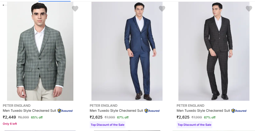Screen dimensions: 255x131
Task: Click the image carousel dots on the first product
Action: [5, 5]
